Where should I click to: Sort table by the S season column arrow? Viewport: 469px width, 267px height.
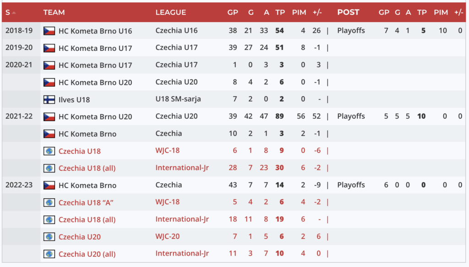click(x=13, y=12)
